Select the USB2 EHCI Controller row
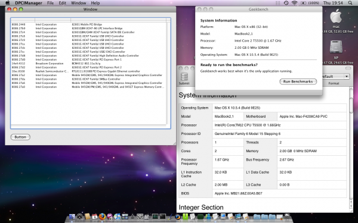Screen dimensions: 358x223 coord(88,52)
